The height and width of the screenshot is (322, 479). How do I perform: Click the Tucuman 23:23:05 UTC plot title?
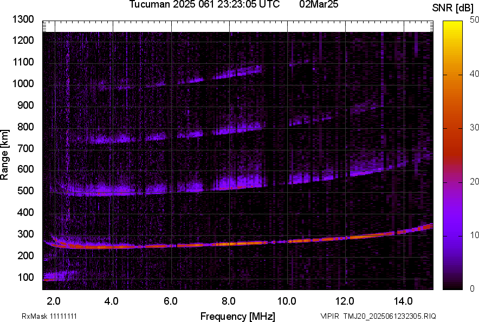(x=204, y=5)
